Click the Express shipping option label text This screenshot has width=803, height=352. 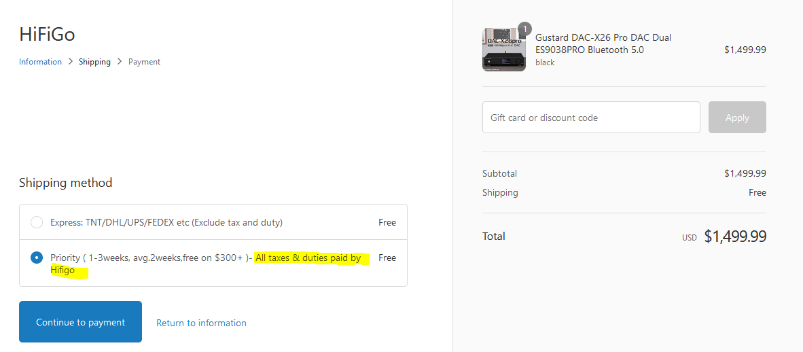166,222
